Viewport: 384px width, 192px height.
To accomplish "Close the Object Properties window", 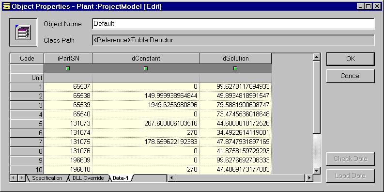I will click(377, 6).
